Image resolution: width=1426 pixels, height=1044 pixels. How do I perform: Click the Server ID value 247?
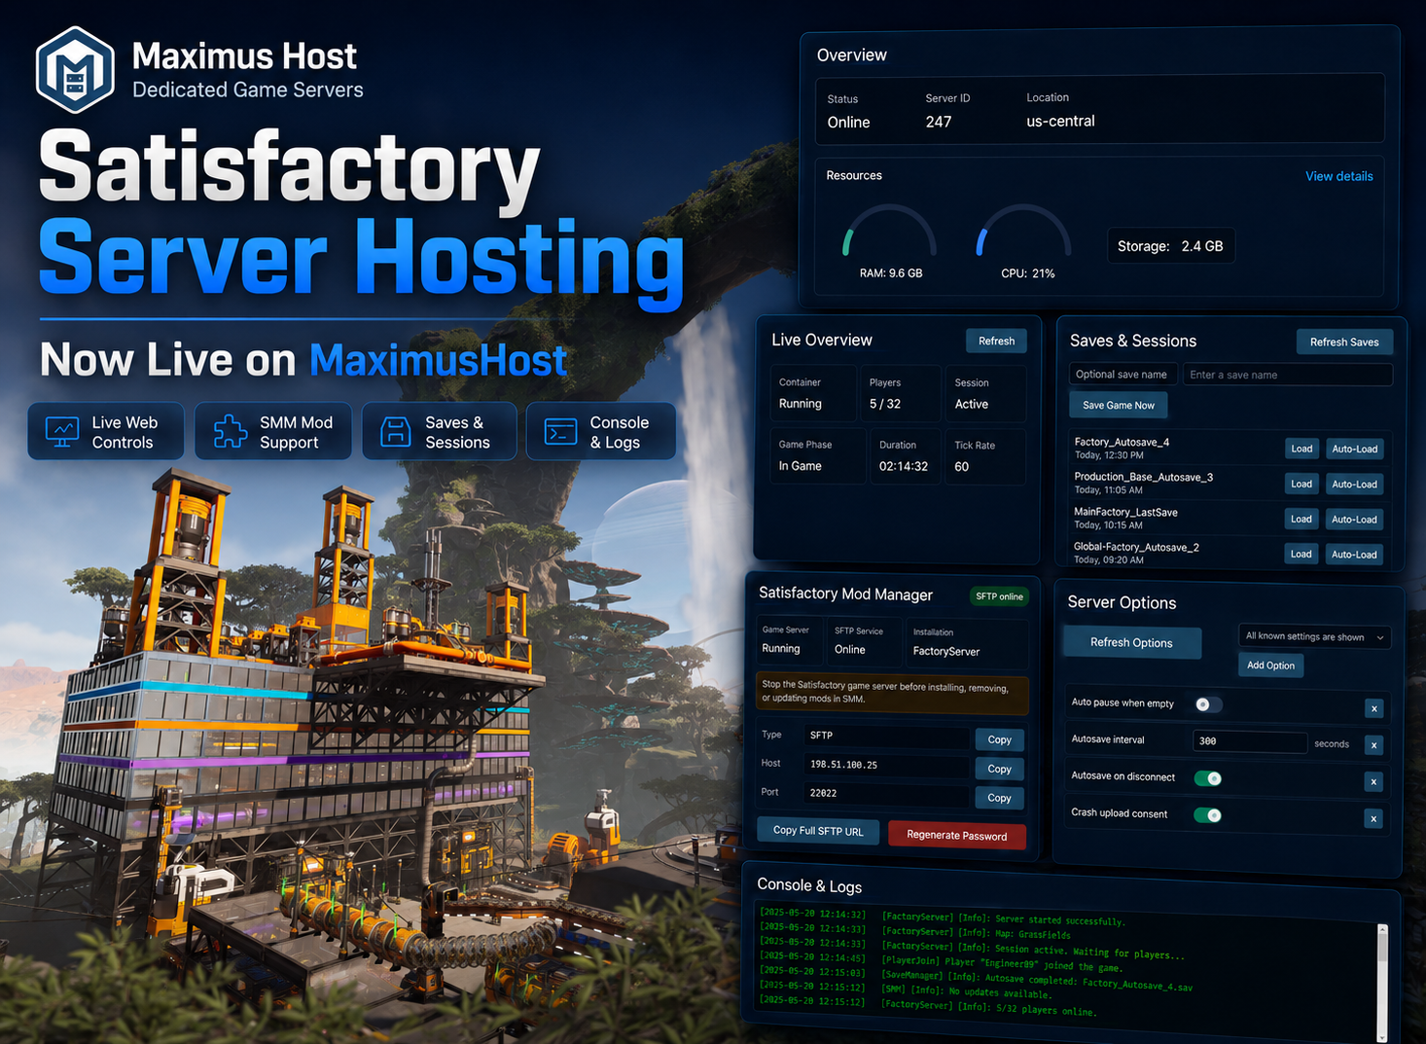939,122
